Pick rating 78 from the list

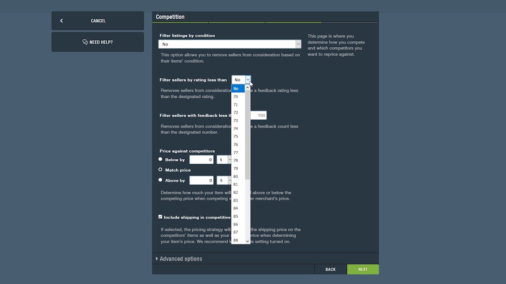tap(238, 161)
